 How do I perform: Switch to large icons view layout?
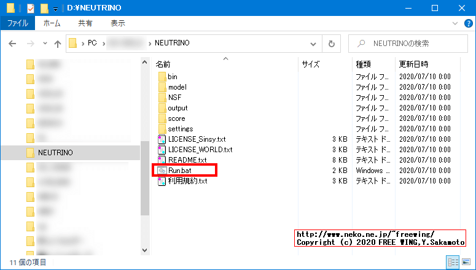point(466,262)
